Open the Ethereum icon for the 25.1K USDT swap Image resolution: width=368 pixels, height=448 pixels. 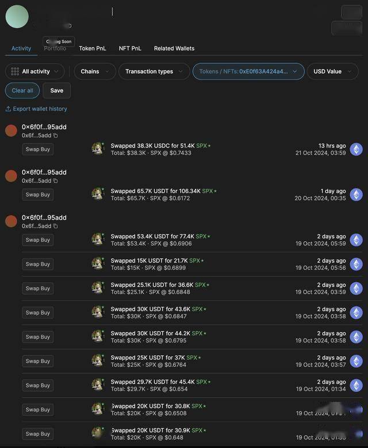coord(356,288)
